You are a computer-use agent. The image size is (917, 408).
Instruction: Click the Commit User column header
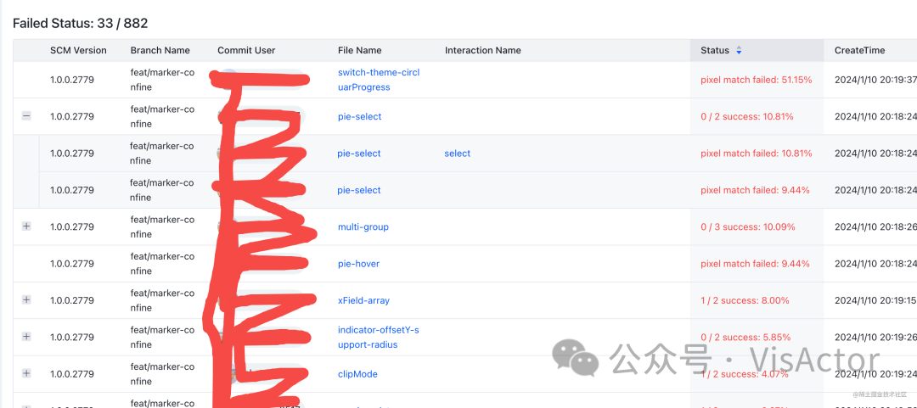point(246,50)
